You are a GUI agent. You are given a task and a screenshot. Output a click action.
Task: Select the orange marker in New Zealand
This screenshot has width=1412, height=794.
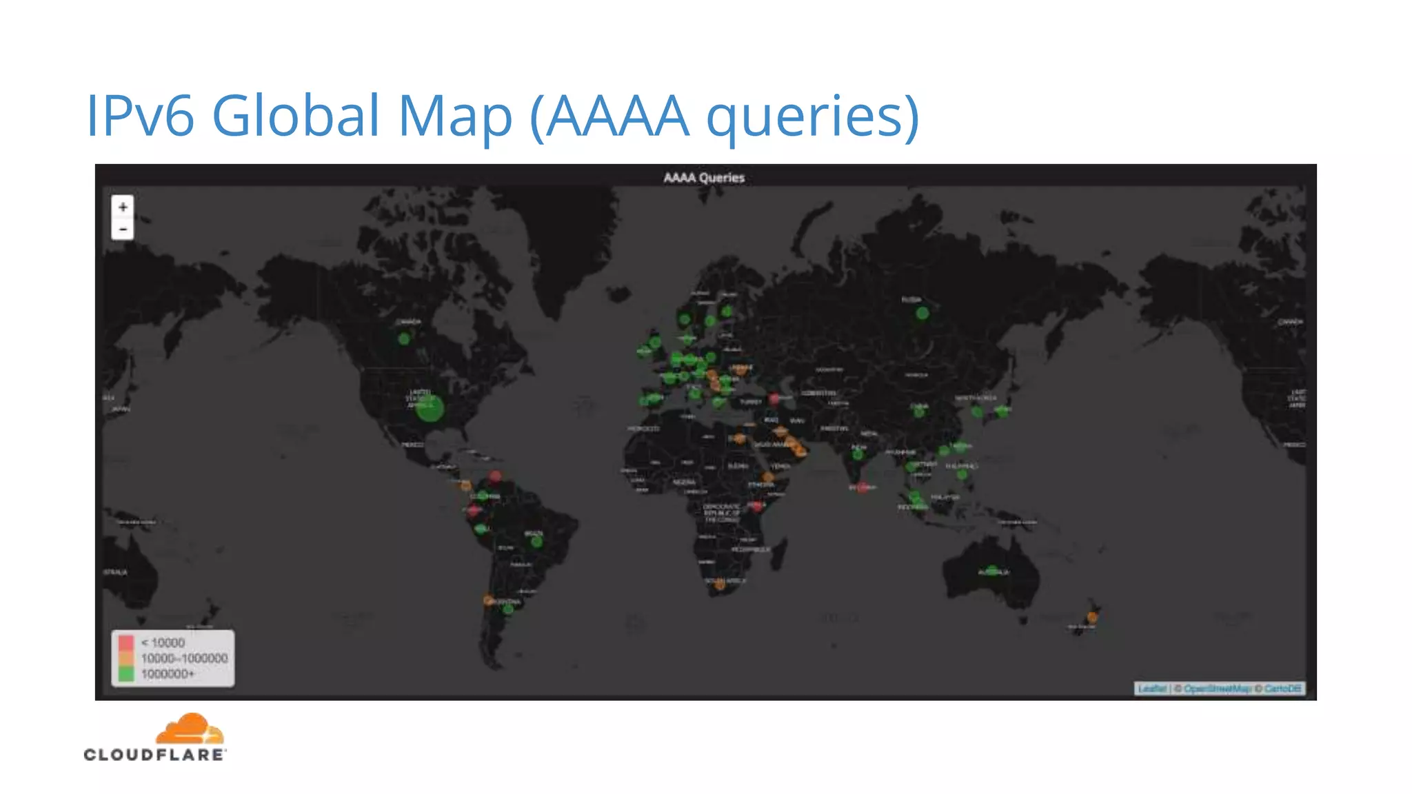tap(1092, 617)
